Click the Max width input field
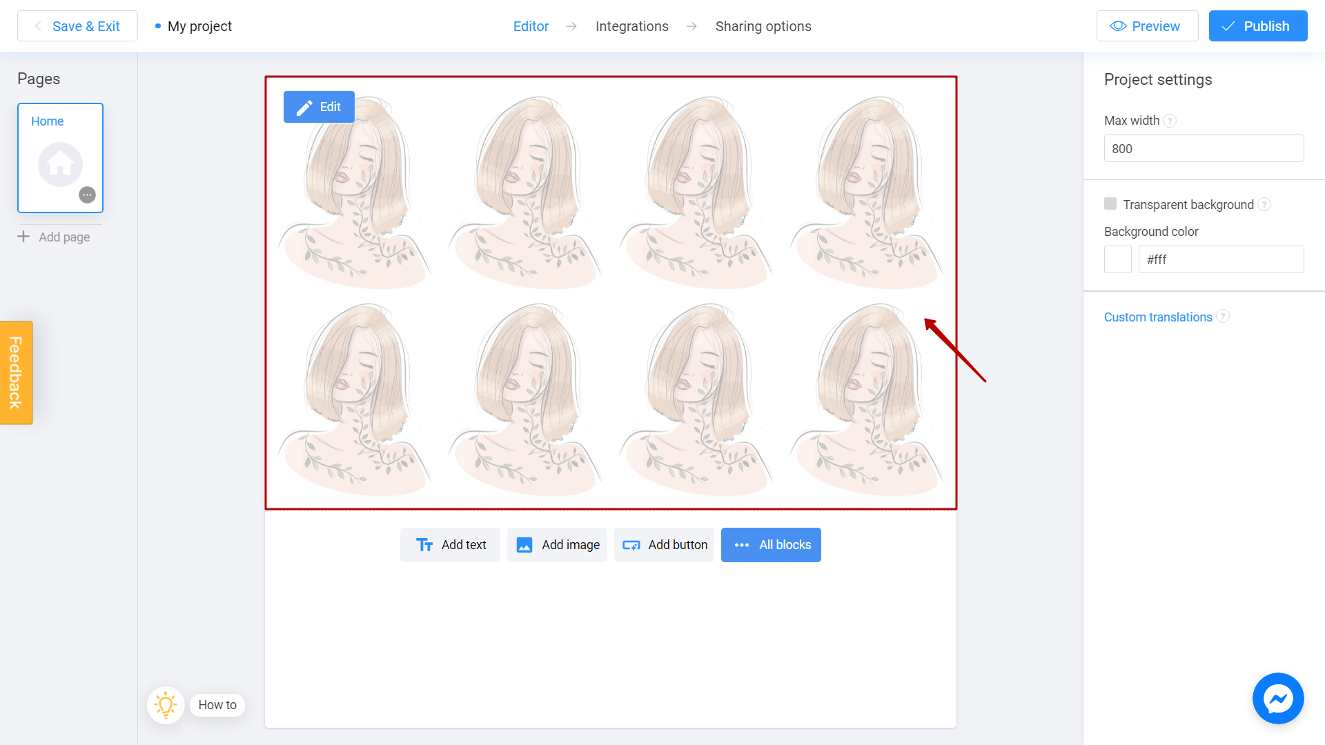The width and height of the screenshot is (1325, 745). tap(1203, 148)
